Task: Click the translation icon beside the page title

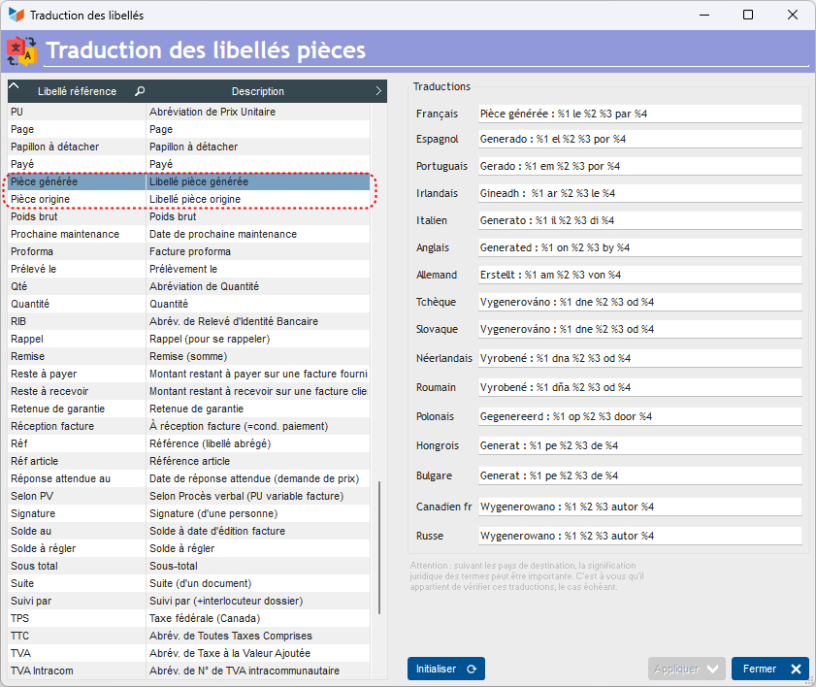Action: [x=21, y=51]
